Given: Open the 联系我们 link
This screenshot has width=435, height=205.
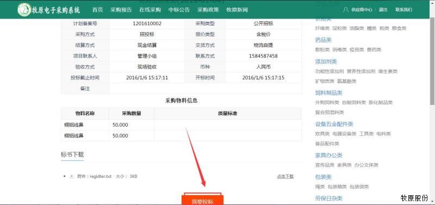Looking at the screenshot, I should (403, 10).
